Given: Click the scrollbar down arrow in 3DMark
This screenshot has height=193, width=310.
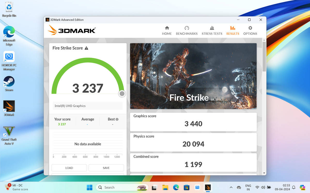Looking at the screenshot, I should pos(264,173).
